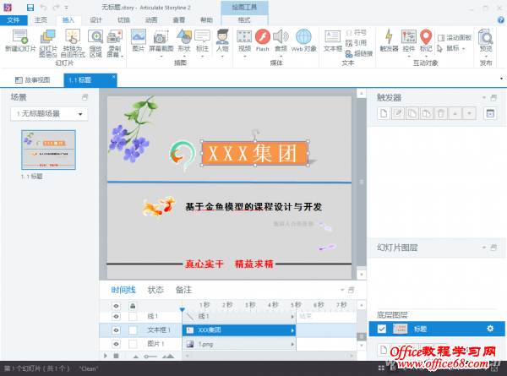Click the timeline playhead marker
The image size is (507, 376).
click(x=183, y=310)
